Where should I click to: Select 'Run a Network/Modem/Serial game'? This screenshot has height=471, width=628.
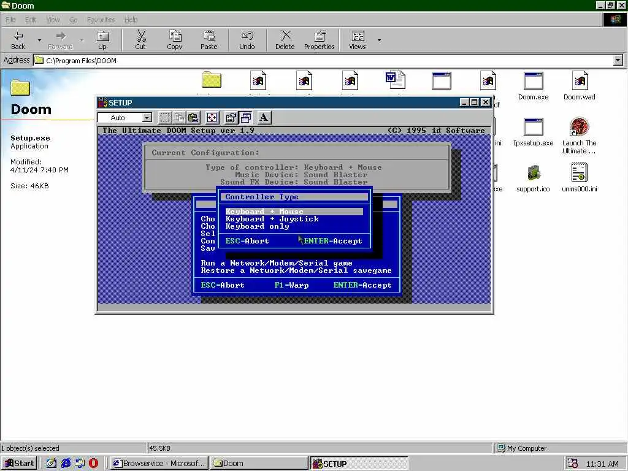point(277,263)
